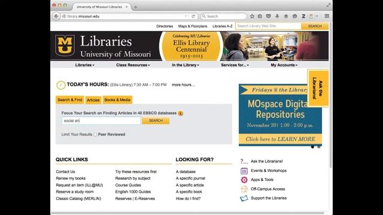This screenshot has width=383, height=215.
Task: Click the question mark Ask the Librarians icon
Action: (x=244, y=161)
